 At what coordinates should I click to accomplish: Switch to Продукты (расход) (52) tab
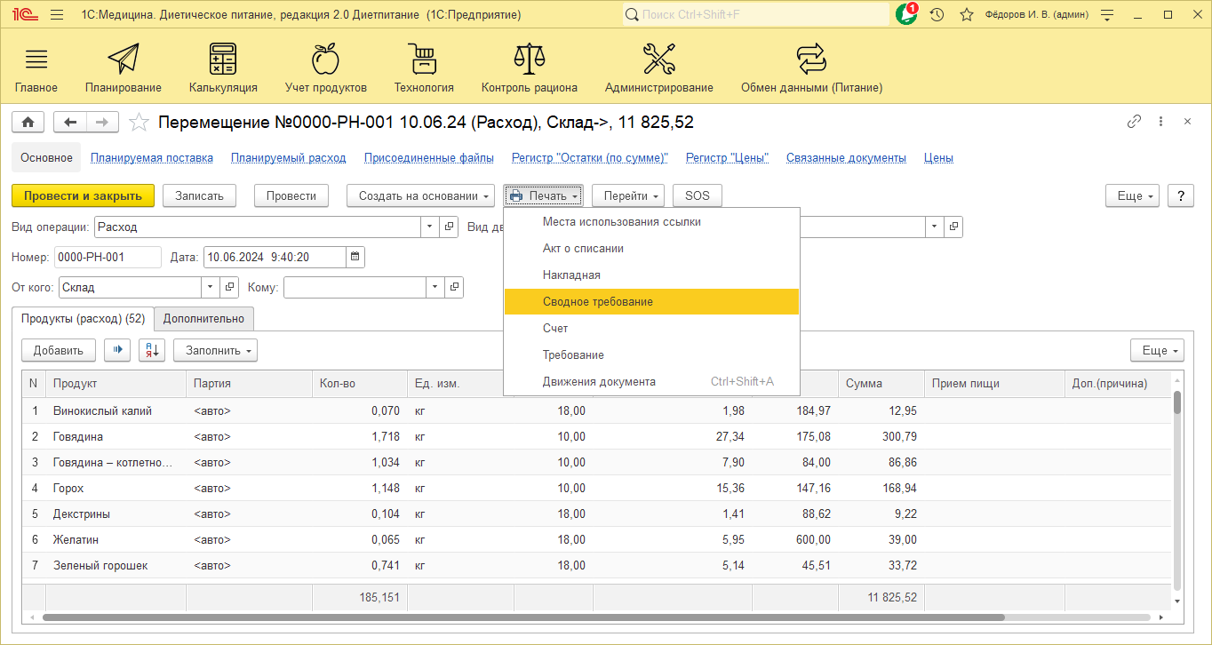tap(84, 318)
